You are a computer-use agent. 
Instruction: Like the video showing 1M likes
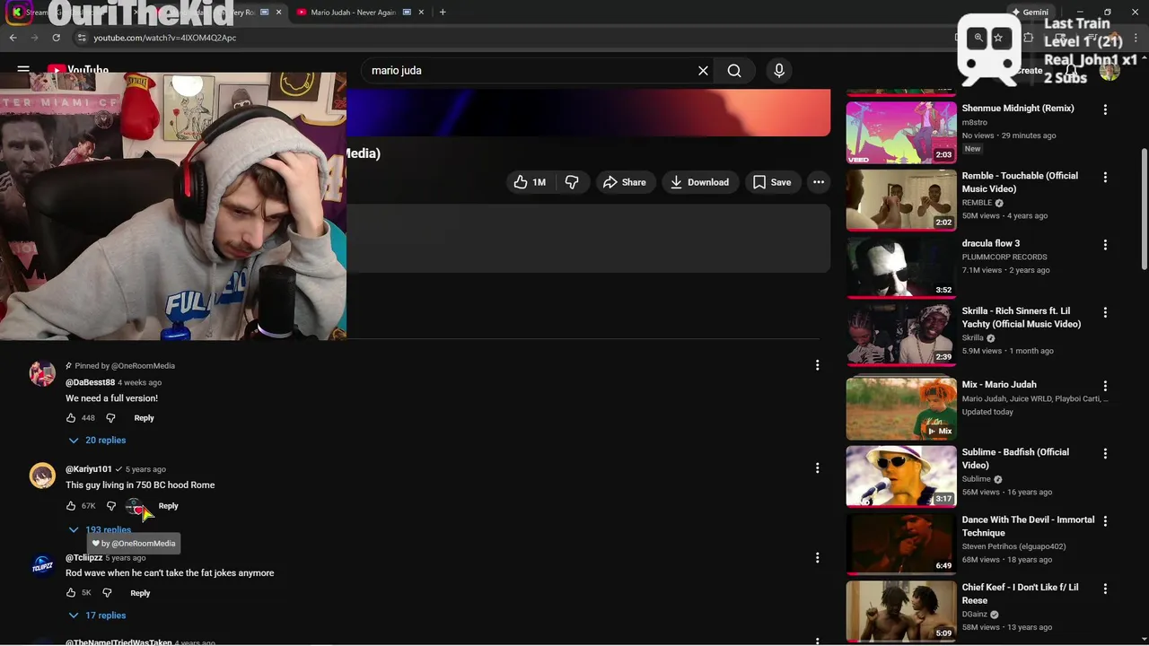[x=530, y=182]
